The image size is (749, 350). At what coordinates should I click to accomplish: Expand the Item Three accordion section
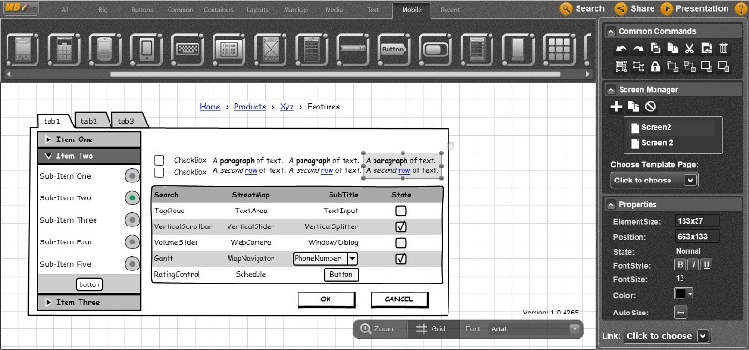click(89, 302)
